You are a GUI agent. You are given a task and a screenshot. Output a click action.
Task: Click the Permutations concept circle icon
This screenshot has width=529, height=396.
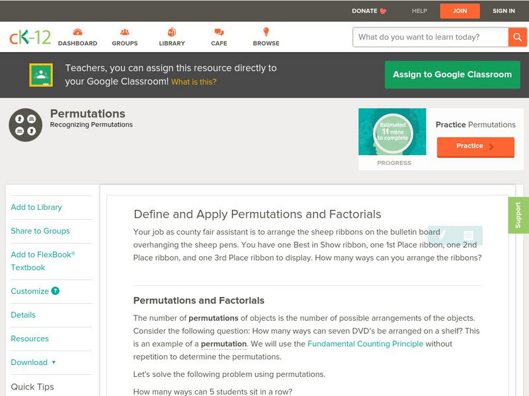coord(26,125)
